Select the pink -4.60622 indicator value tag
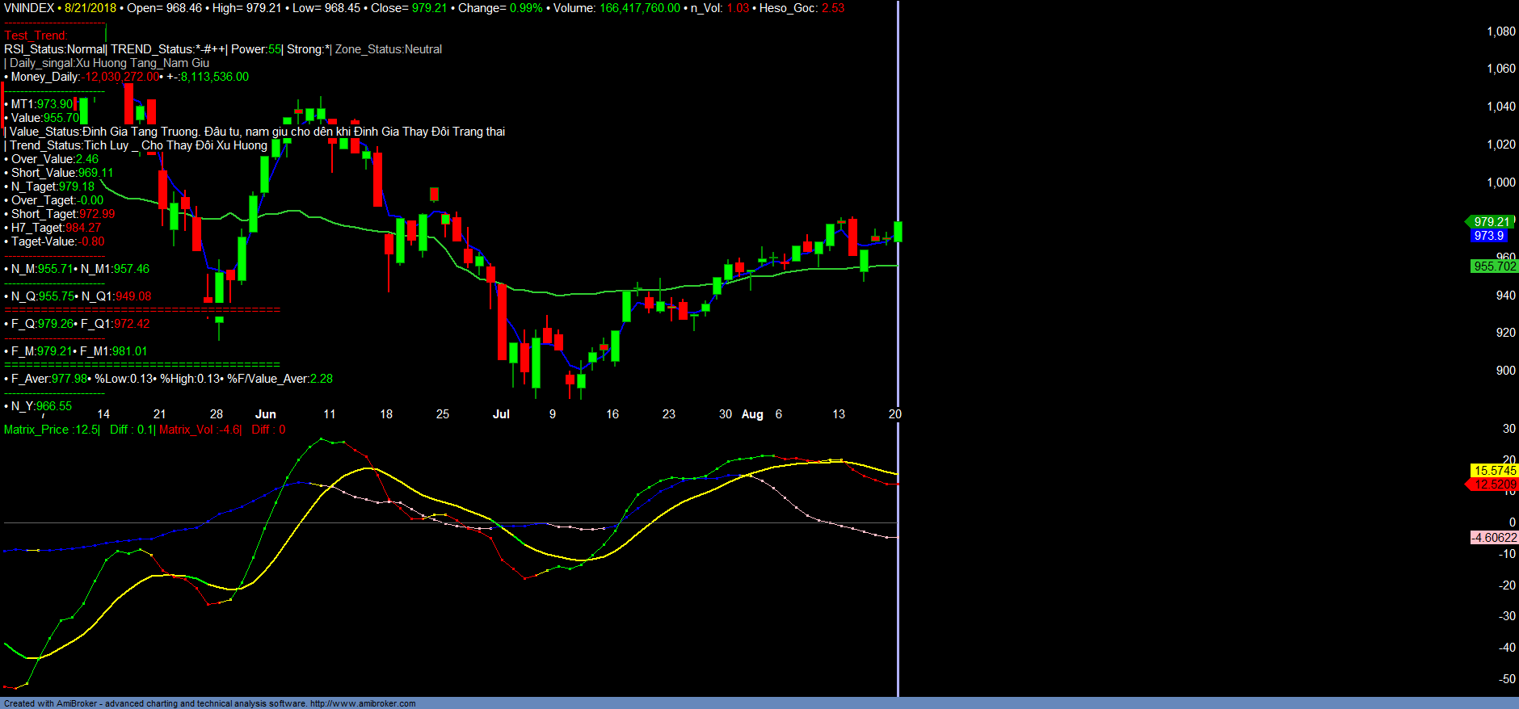Screen dimensions: 1519x709 point(1494,538)
